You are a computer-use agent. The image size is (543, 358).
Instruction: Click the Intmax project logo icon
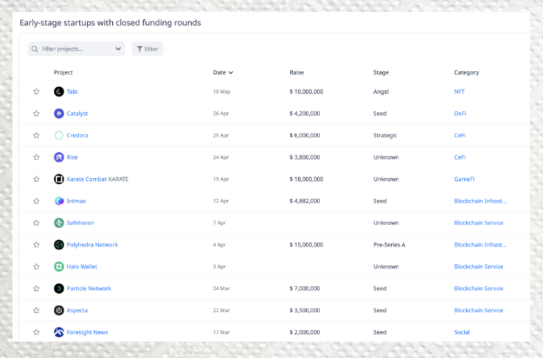(x=59, y=201)
